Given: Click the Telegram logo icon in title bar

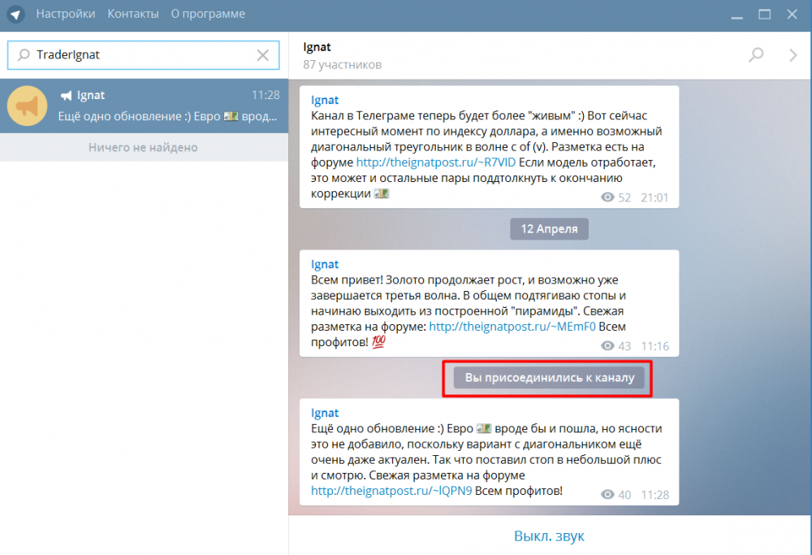Looking at the screenshot, I should pyautogui.click(x=15, y=14).
